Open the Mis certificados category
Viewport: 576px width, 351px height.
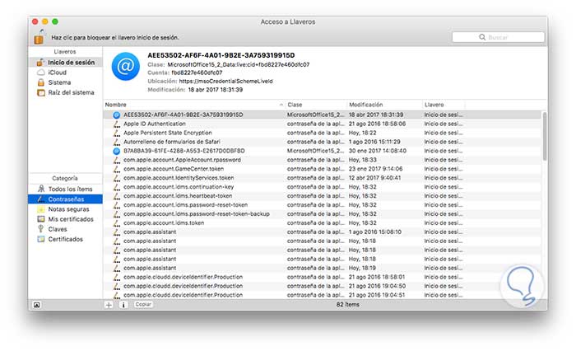[65, 219]
